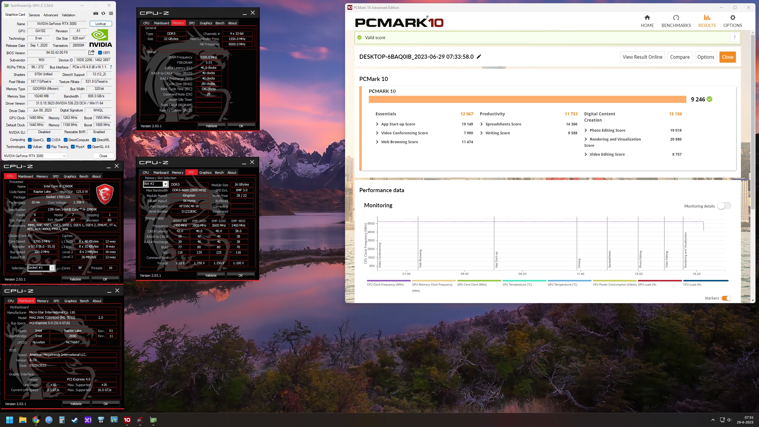Open the About tab in CPU-Z Mainboard window
The width and height of the screenshot is (759, 427).
tap(97, 301)
